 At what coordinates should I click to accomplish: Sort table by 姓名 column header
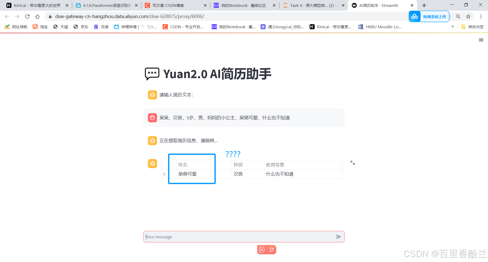pyautogui.click(x=204, y=165)
